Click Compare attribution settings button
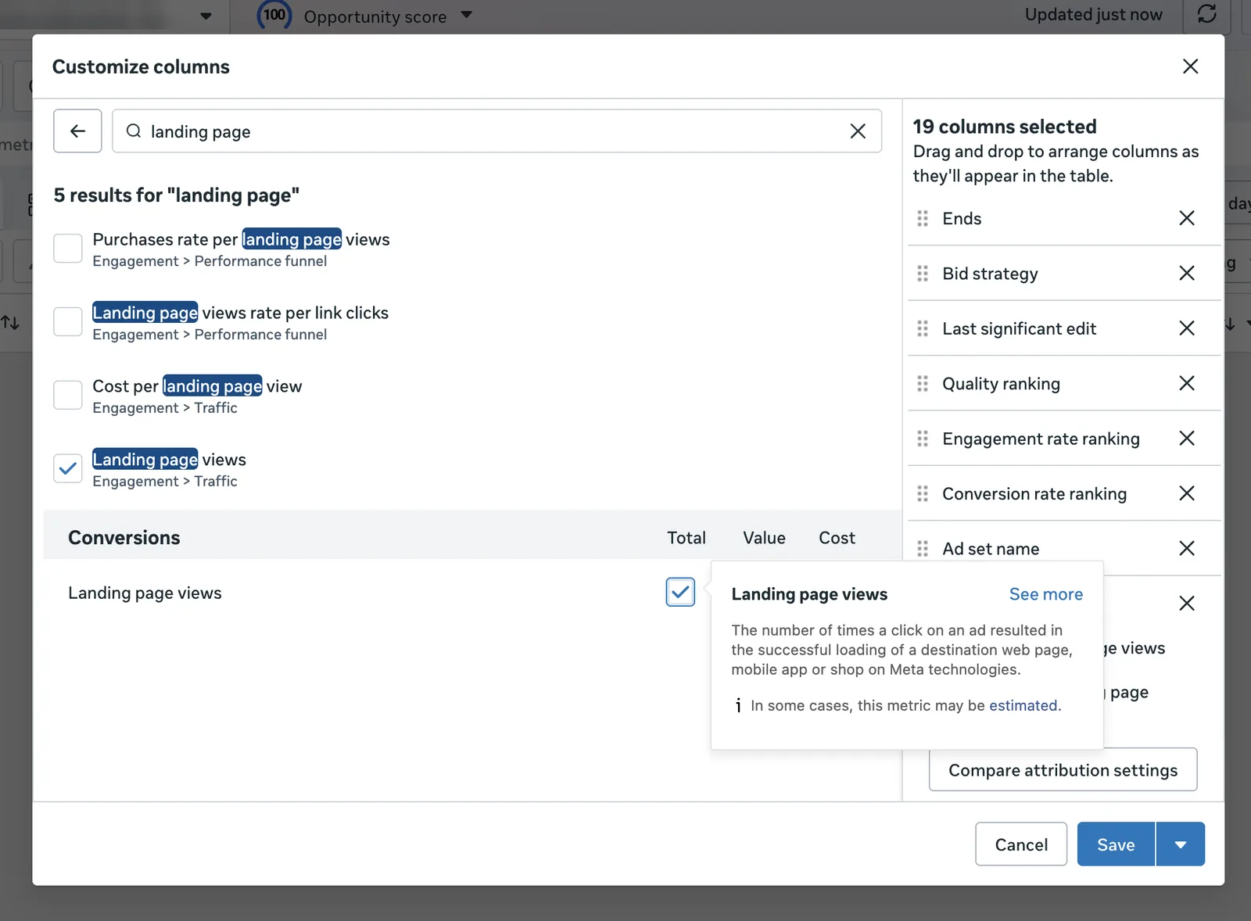This screenshot has height=921, width=1251. pos(1063,770)
